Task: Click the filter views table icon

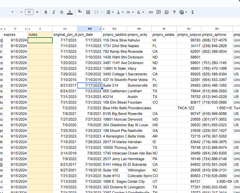Action: click(x=182, y=12)
